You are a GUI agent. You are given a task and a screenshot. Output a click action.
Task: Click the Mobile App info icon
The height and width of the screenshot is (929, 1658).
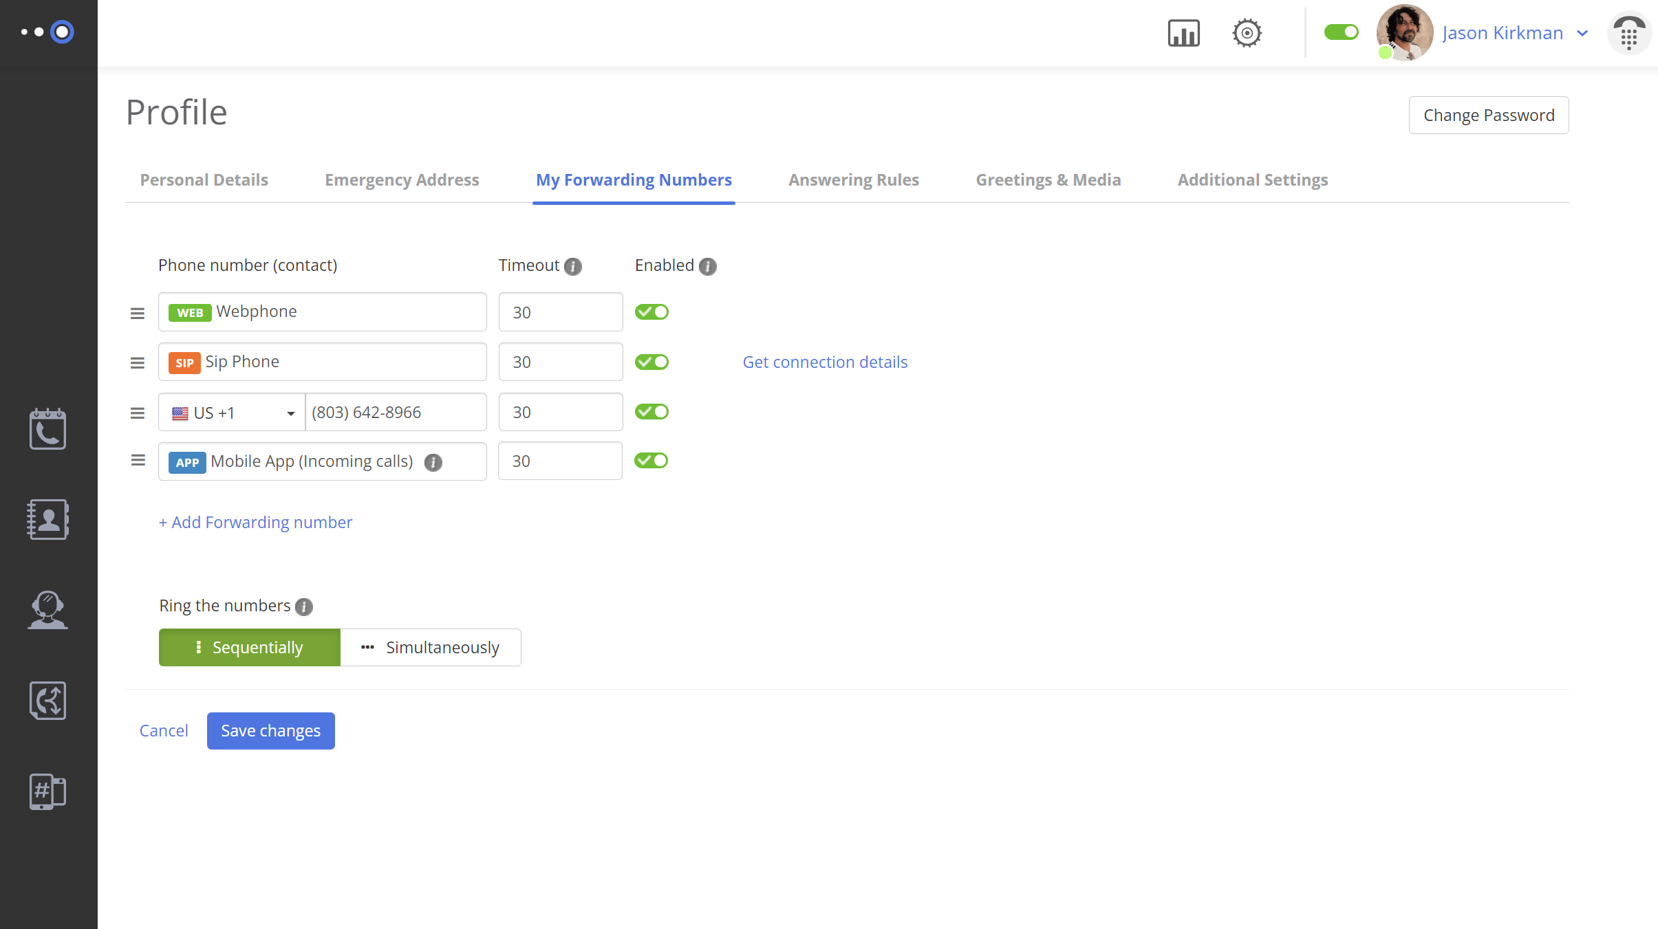(x=433, y=462)
